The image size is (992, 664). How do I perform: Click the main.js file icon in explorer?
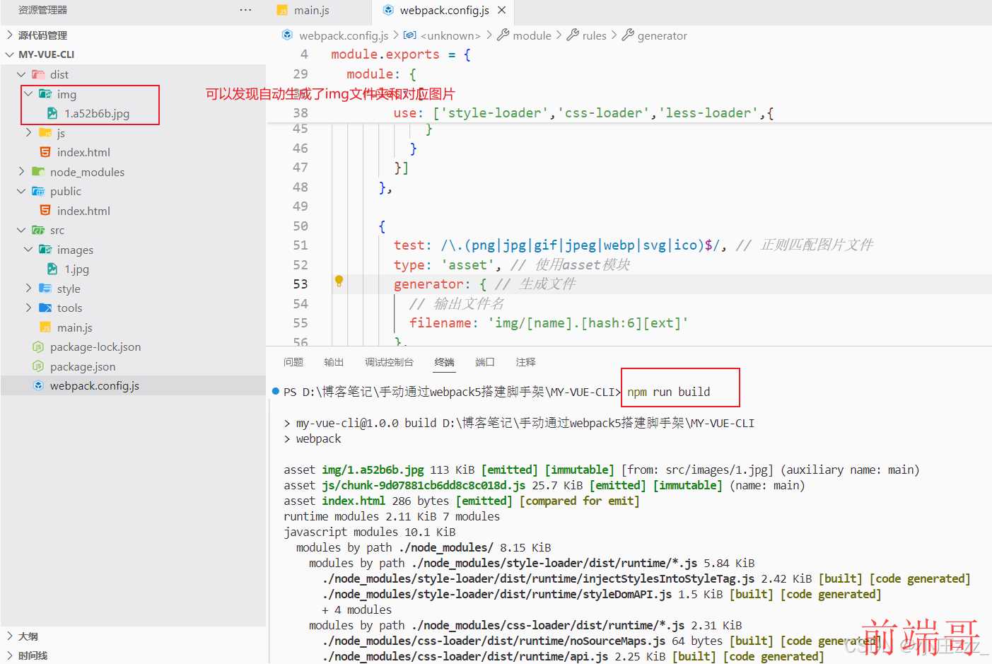coord(45,327)
